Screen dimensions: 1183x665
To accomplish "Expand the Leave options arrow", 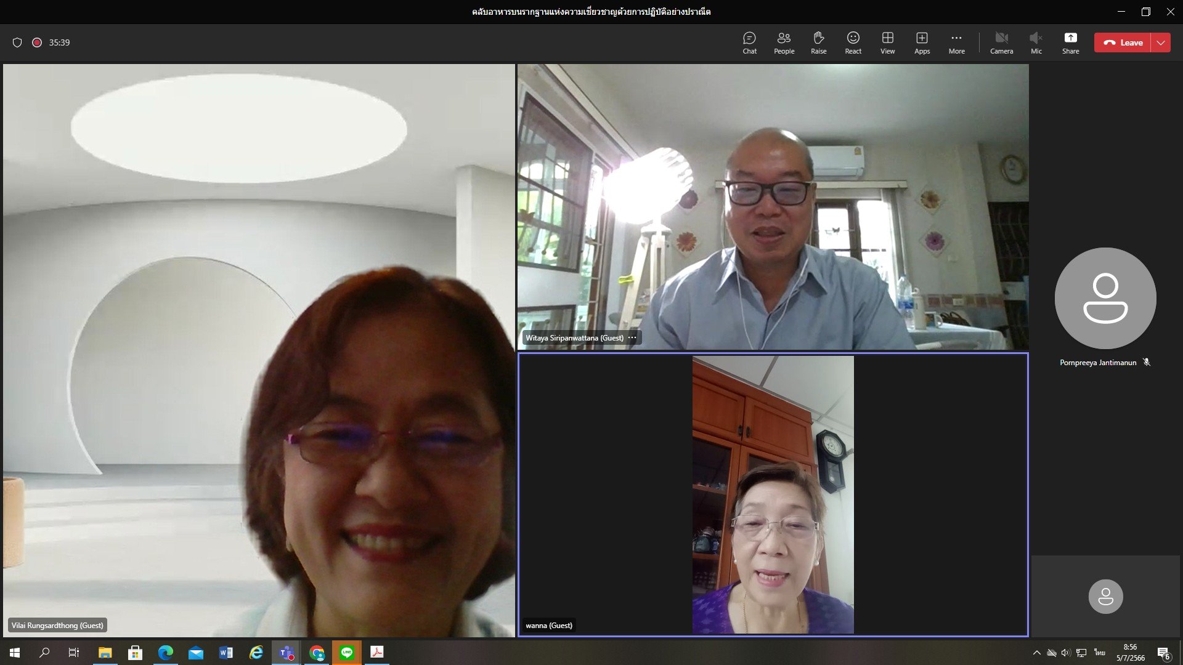I will (x=1161, y=42).
